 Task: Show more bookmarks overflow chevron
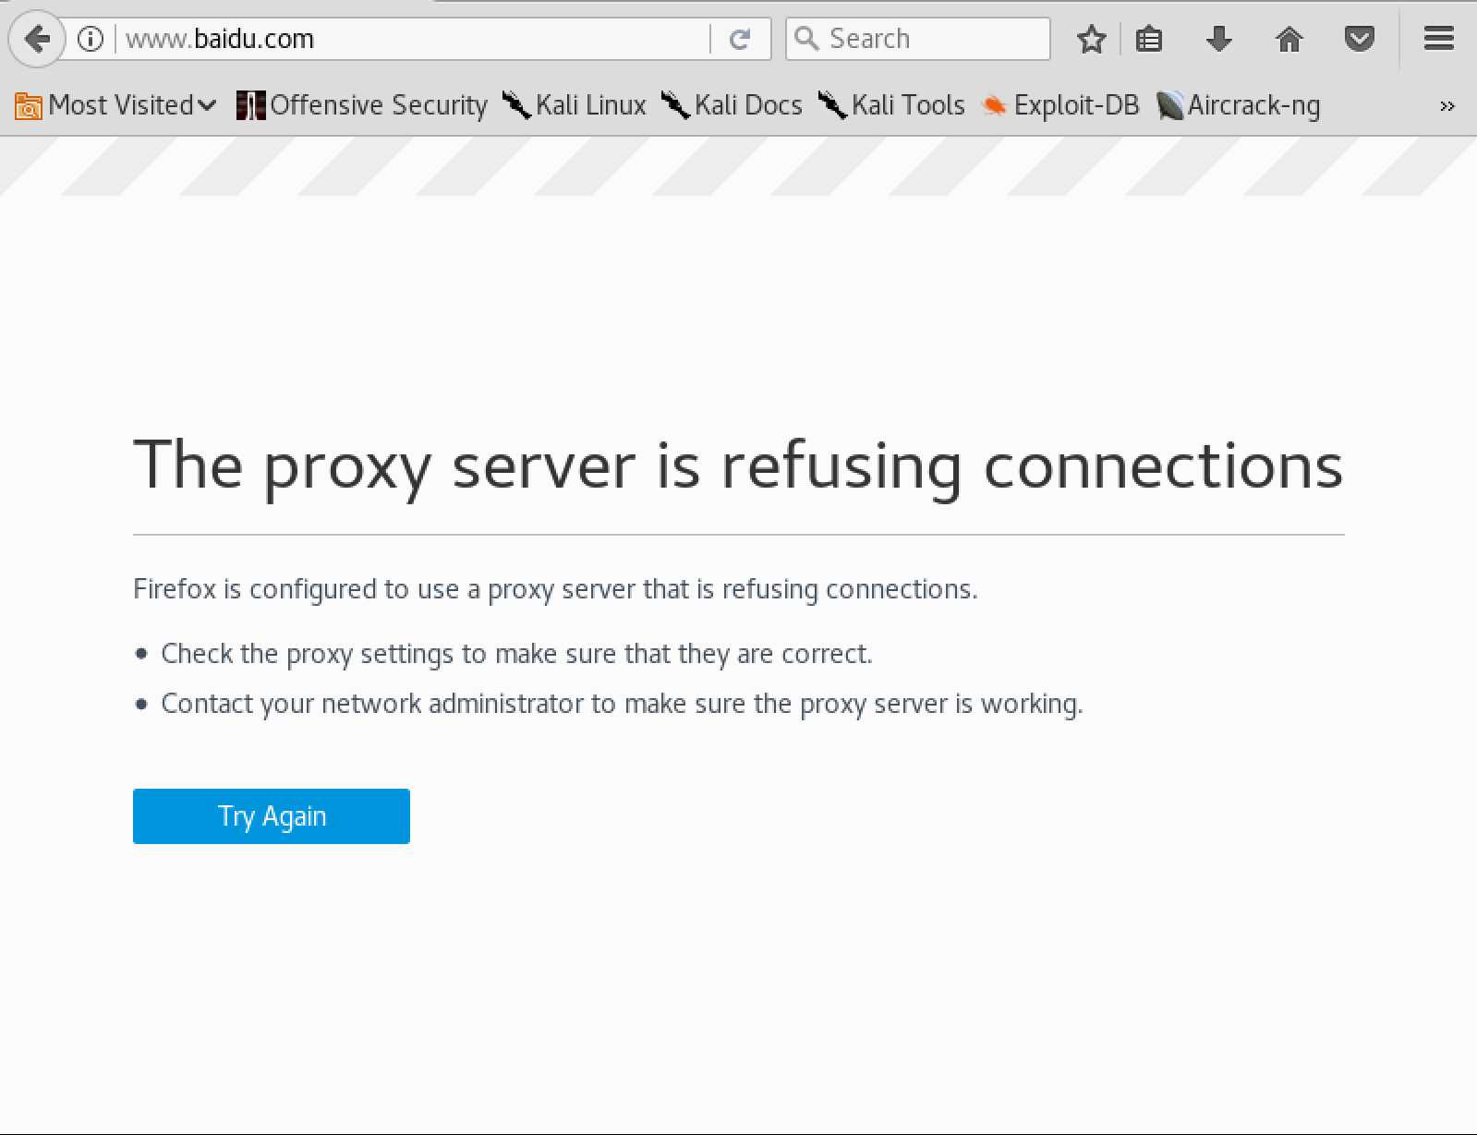(1447, 106)
